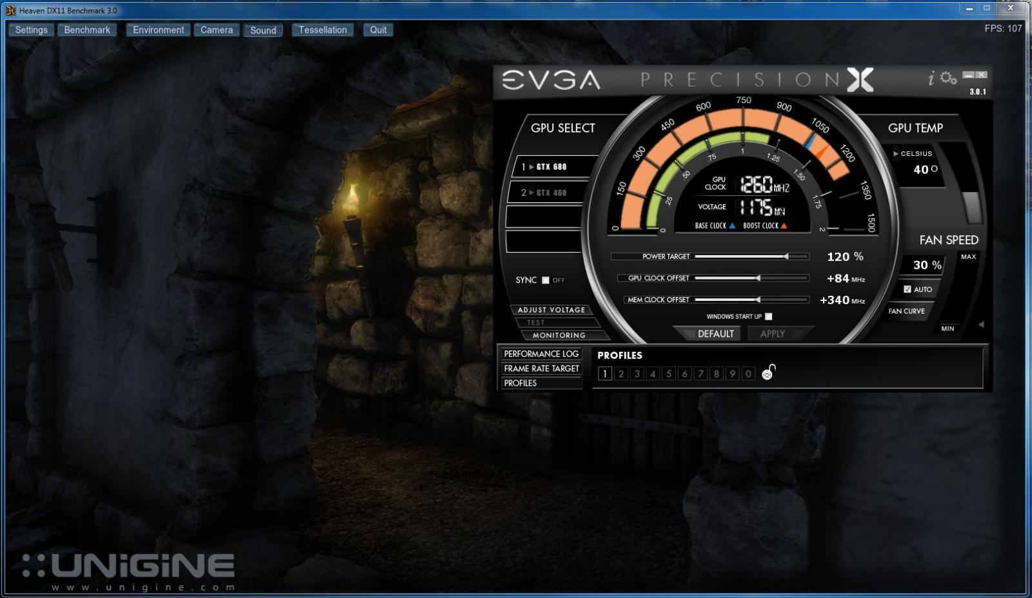Open Precision X info icon
Screen dimensions: 1032x598
click(x=931, y=79)
